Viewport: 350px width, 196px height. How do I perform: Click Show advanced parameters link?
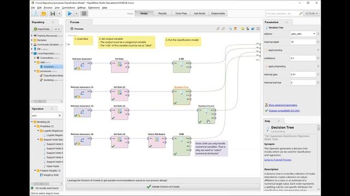[x=283, y=105]
